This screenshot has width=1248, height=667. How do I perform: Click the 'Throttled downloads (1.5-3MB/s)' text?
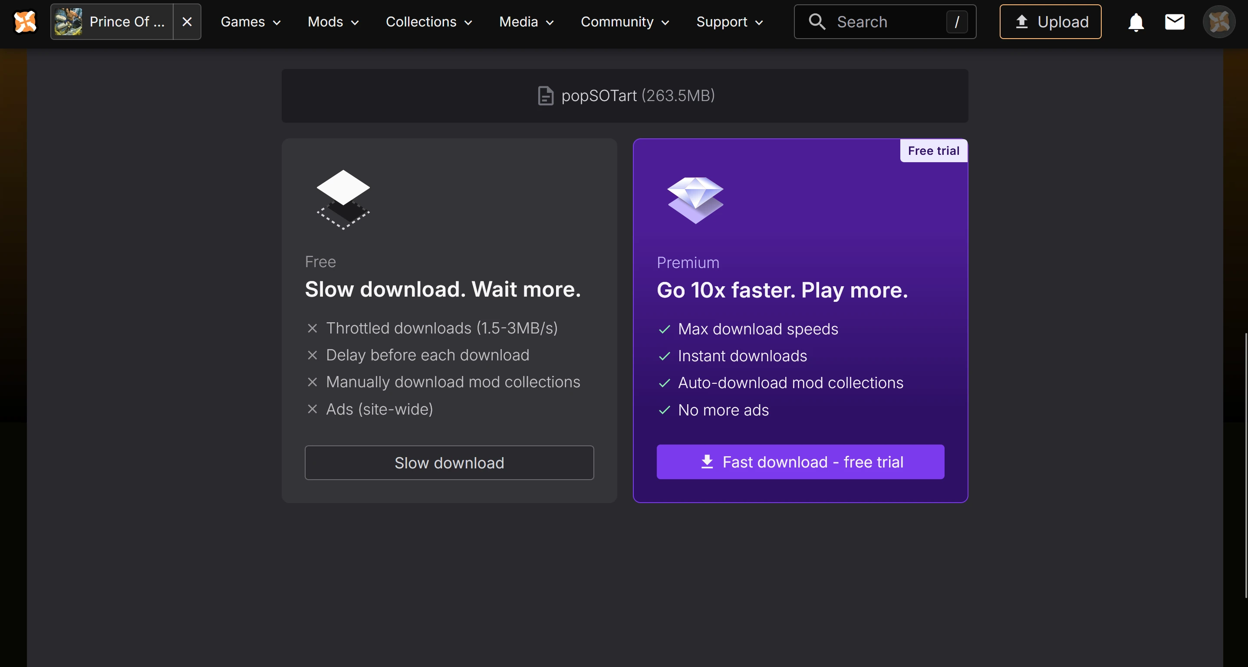(x=442, y=328)
